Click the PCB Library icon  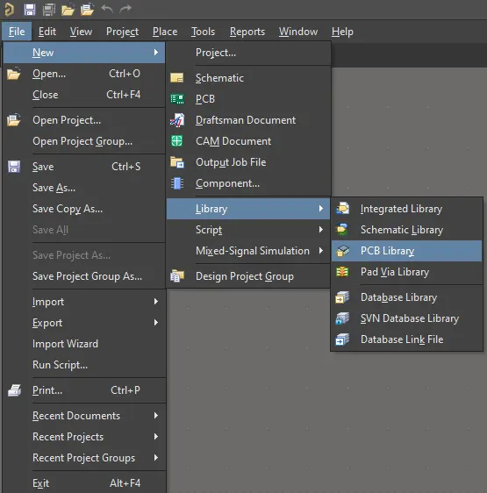pos(342,251)
